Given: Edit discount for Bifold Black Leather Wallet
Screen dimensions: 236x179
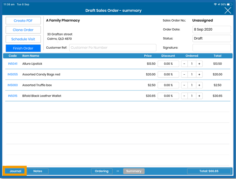Looking at the screenshot, I should tap(168, 96).
